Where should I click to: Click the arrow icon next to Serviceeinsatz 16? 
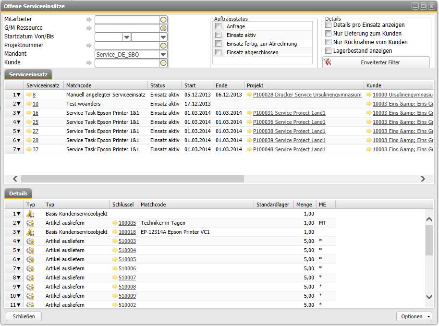(29, 113)
